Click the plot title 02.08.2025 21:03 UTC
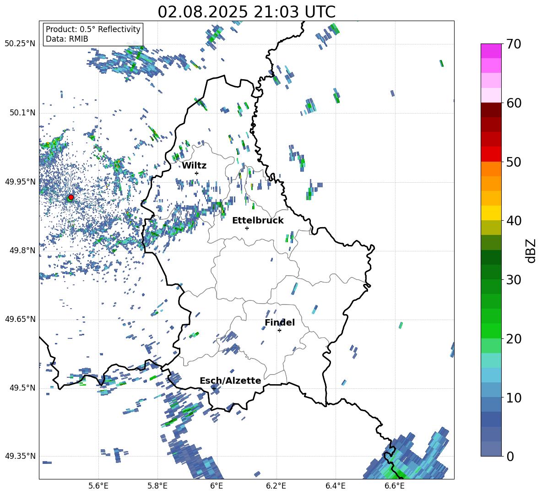542x495 pixels. 246,12
